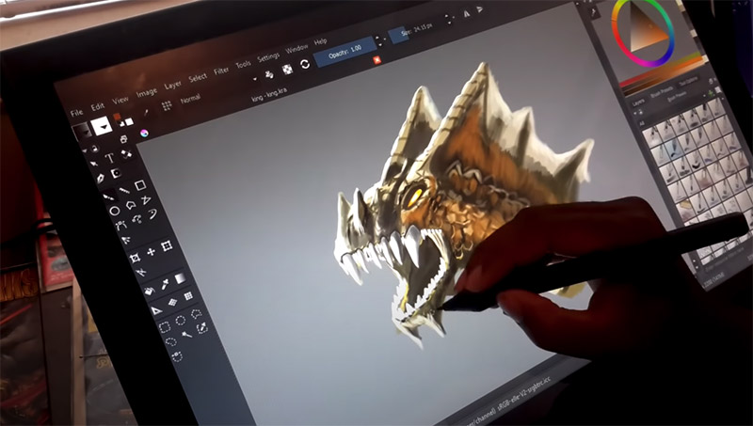
Task: Select the Calligraphy pen tool
Action: pyautogui.click(x=101, y=179)
